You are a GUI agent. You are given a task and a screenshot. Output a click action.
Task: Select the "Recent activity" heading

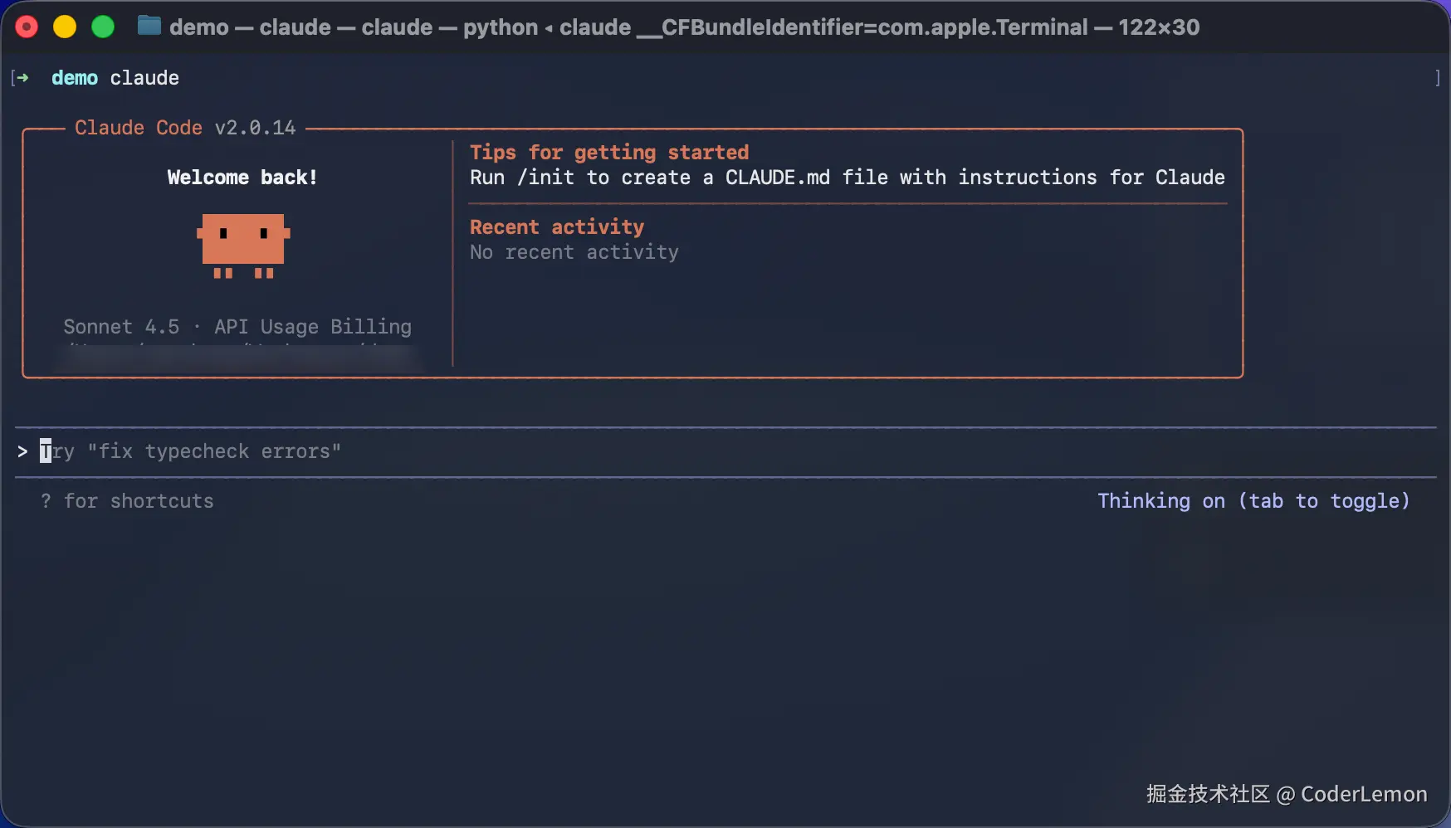[556, 227]
